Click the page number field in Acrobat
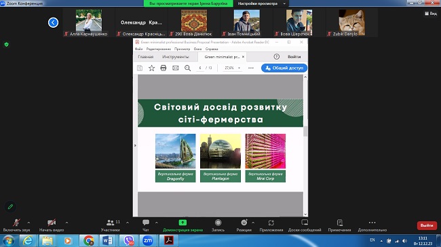 [200, 68]
